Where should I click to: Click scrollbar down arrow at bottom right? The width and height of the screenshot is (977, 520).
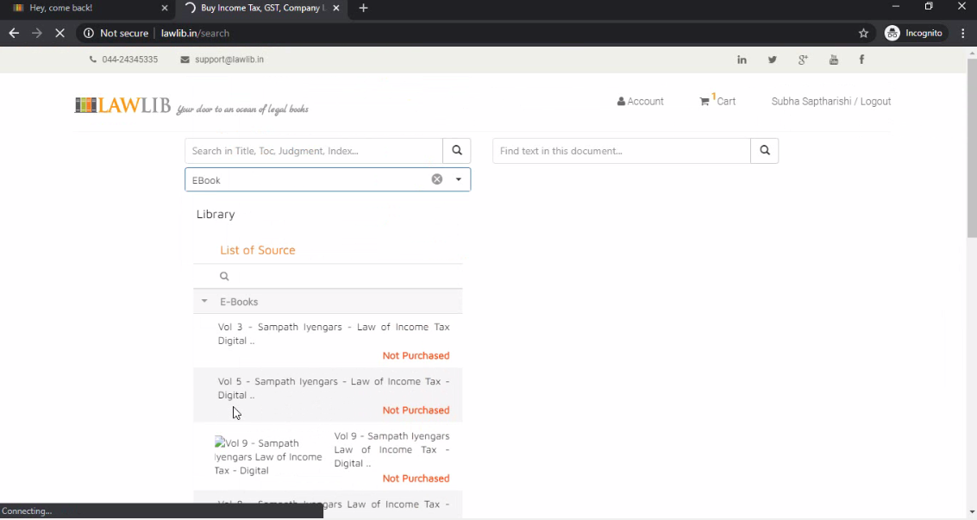971,512
